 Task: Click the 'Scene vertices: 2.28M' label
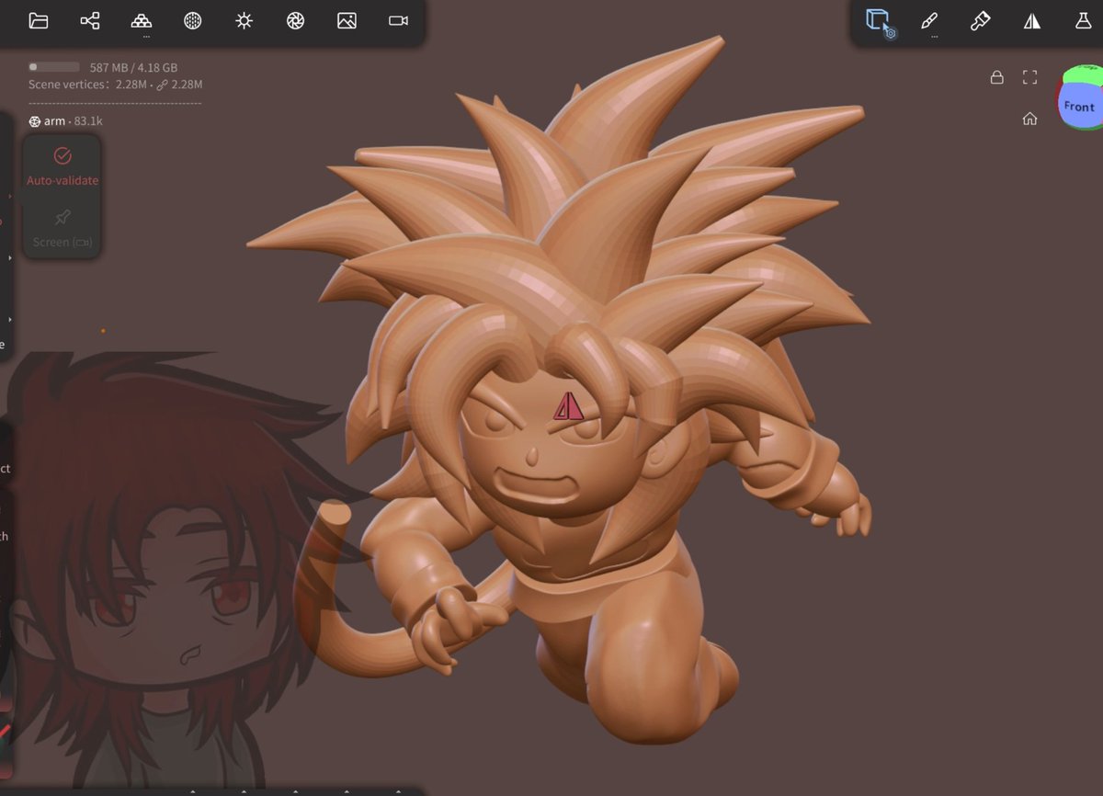(x=87, y=85)
